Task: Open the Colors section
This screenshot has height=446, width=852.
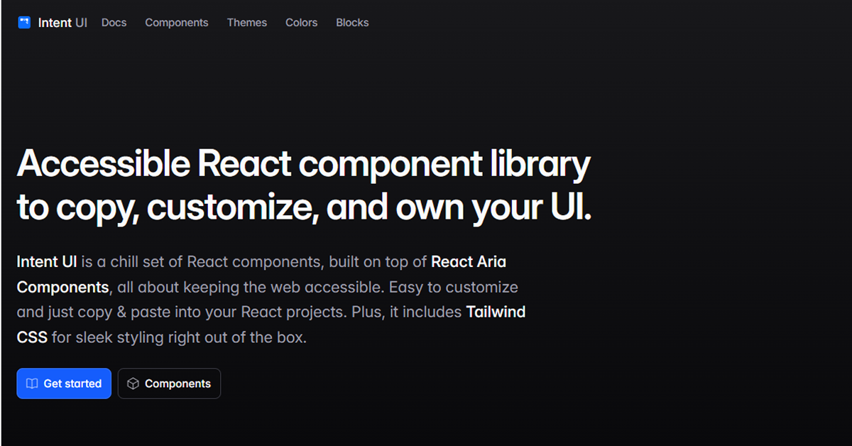Action: click(301, 23)
